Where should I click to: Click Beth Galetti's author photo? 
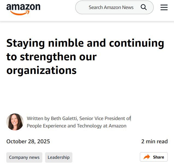[x=15, y=122]
